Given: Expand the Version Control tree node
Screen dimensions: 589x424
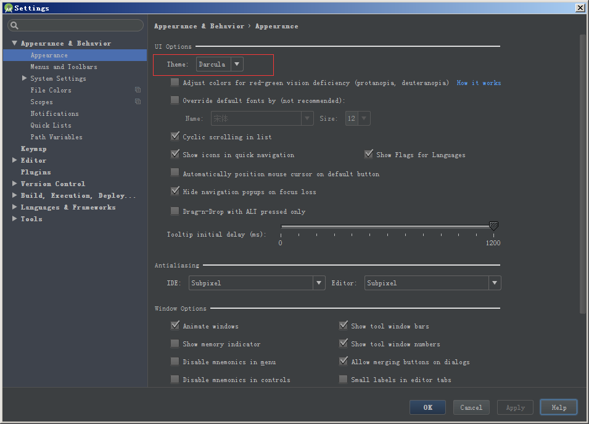Looking at the screenshot, I should [x=15, y=184].
